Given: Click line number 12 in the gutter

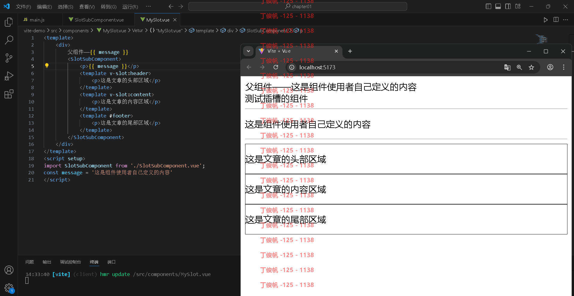Looking at the screenshot, I should pos(31,116).
